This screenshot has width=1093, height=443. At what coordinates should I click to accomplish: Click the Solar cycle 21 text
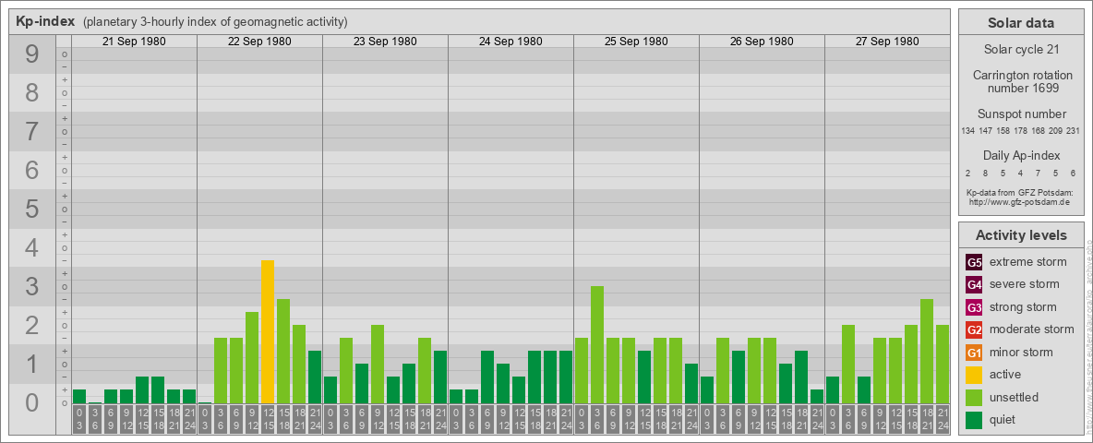tap(1021, 50)
